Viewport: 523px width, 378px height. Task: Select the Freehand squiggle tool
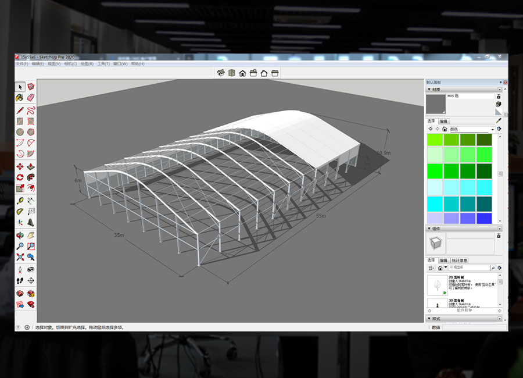31,110
